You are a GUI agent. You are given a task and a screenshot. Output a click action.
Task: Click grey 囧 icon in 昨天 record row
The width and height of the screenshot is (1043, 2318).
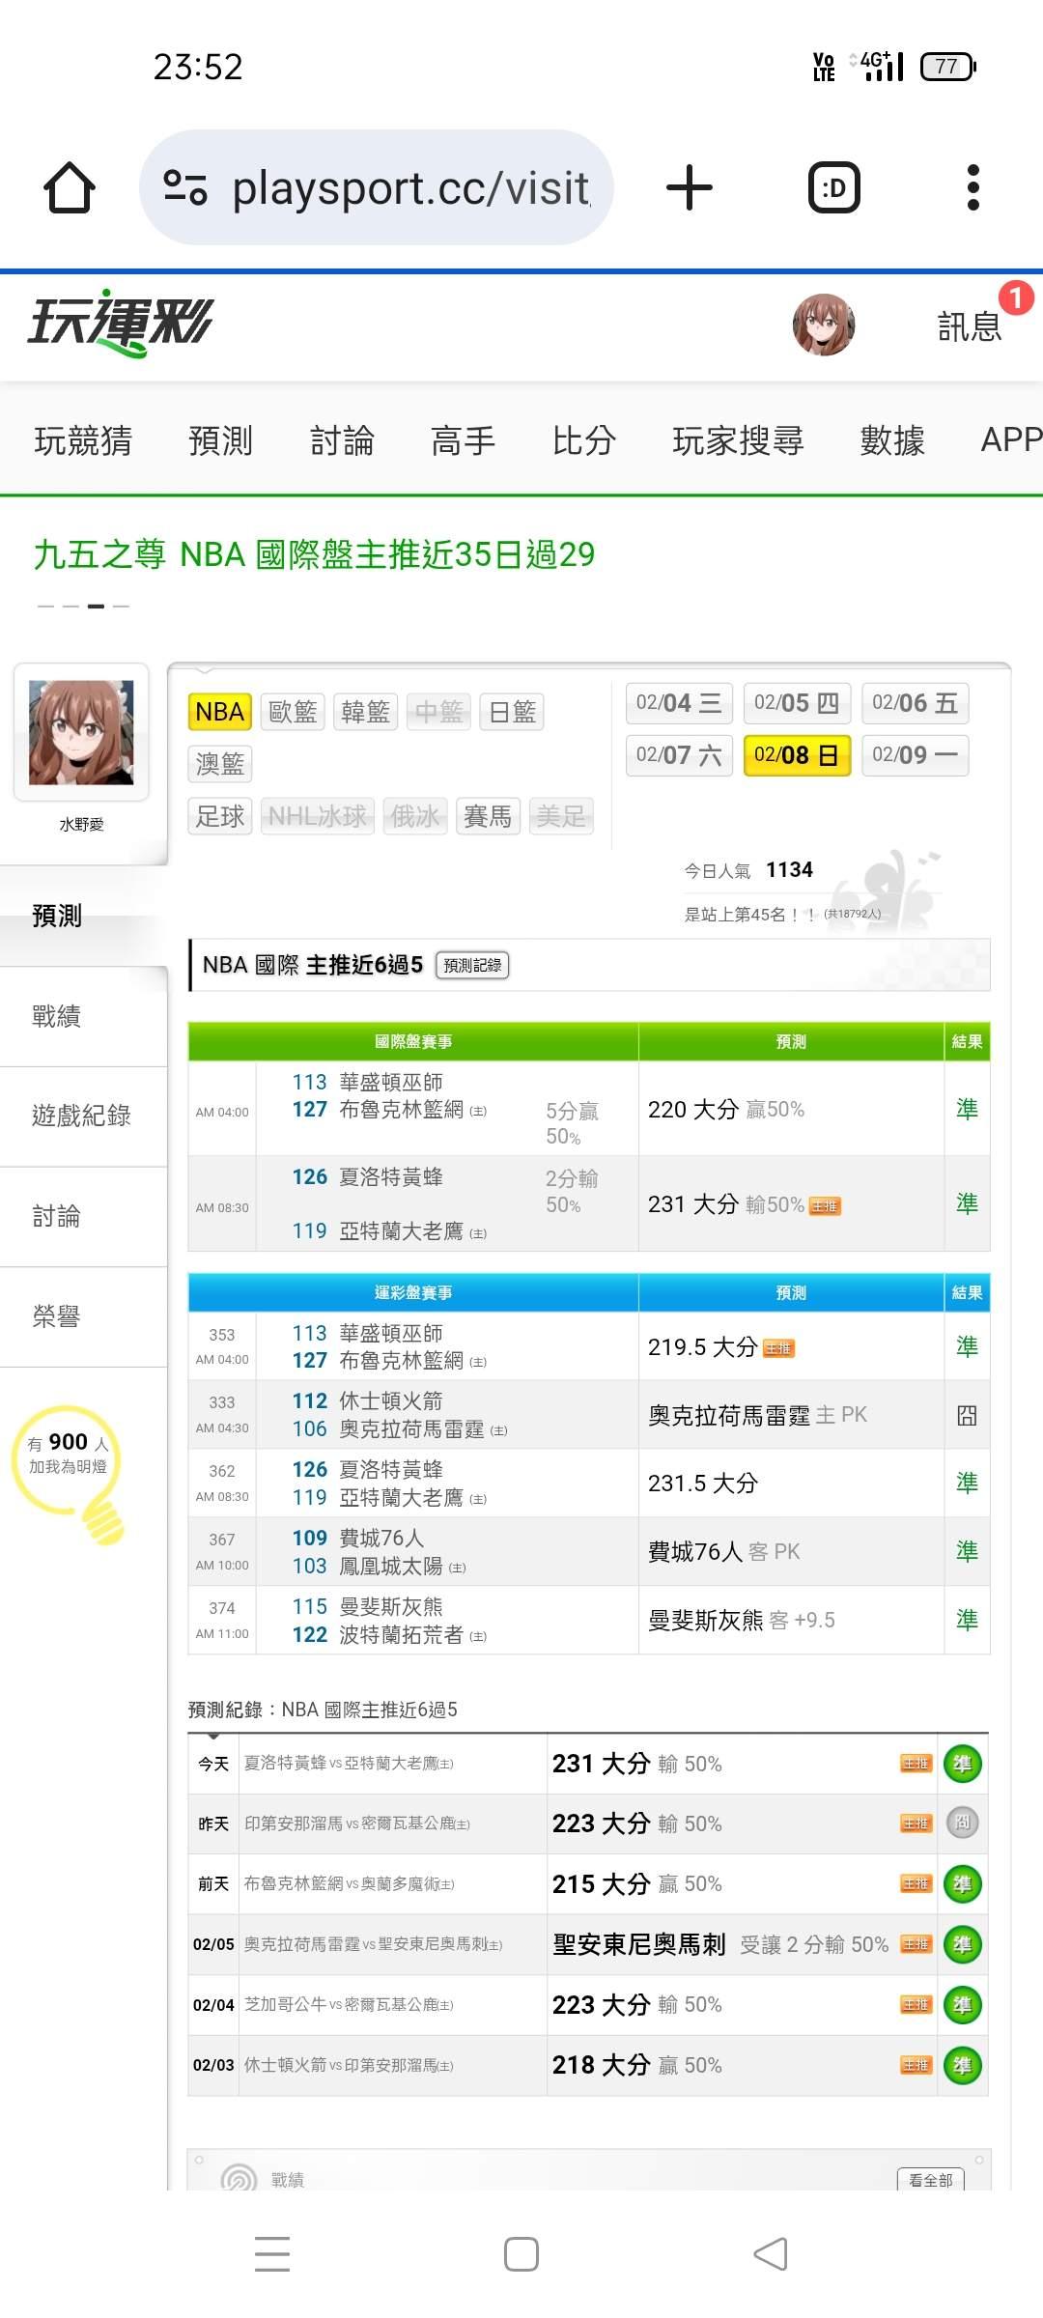click(x=963, y=1823)
